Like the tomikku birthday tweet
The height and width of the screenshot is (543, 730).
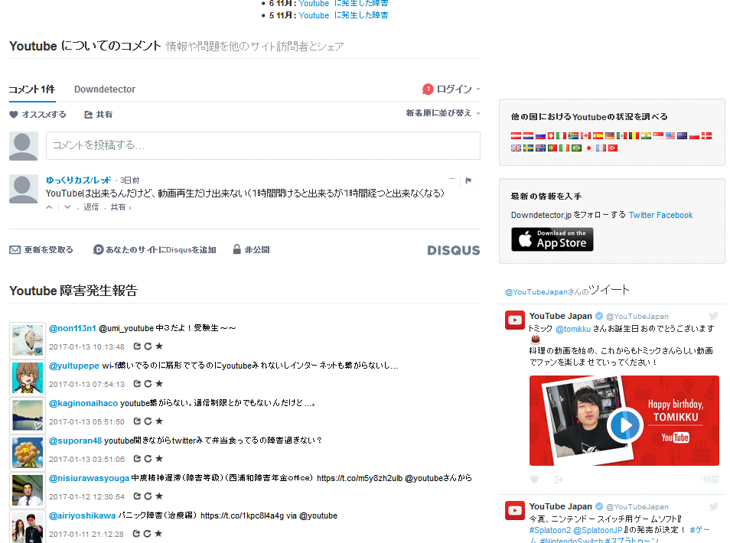point(534,480)
